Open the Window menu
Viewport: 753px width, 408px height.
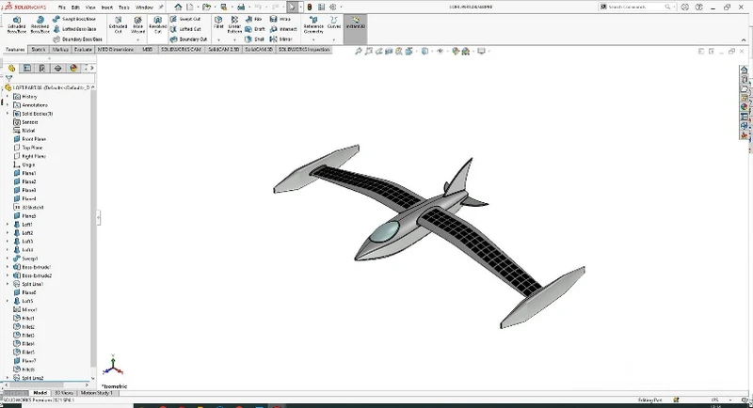point(144,8)
